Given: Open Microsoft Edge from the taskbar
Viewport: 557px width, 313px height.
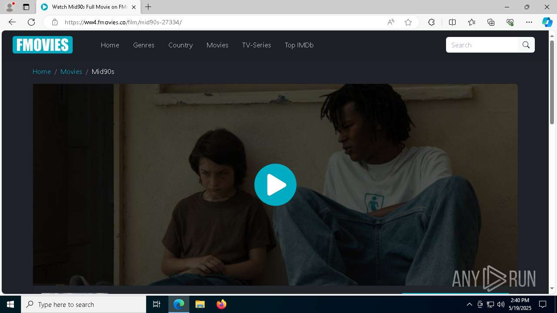Looking at the screenshot, I should [179, 304].
